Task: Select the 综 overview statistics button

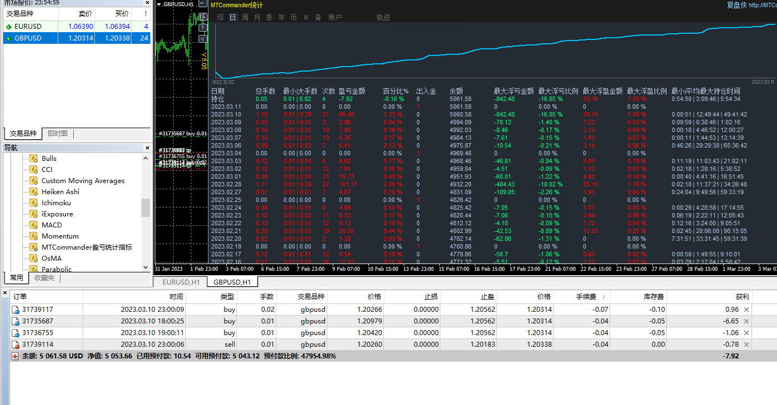Action: tap(221, 18)
